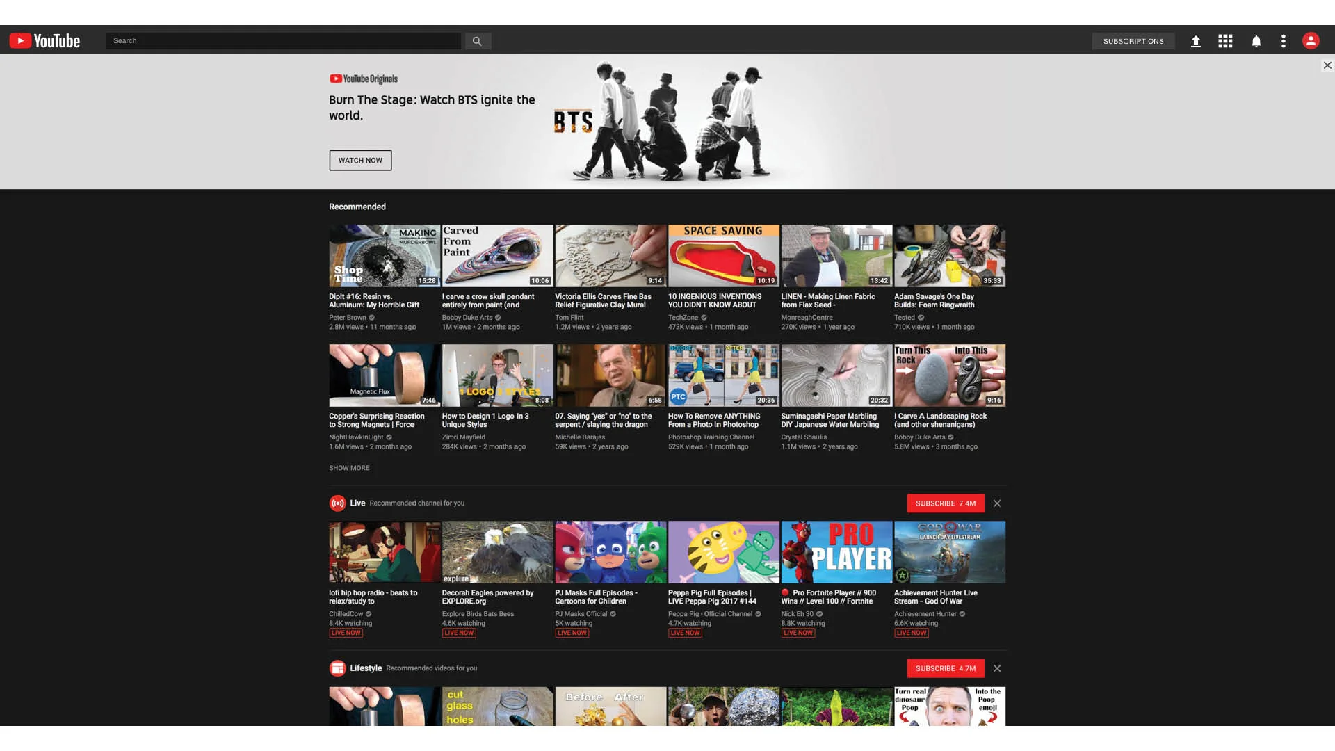The image size is (1335, 751).
Task: Click the magnifier search button
Action: point(477,41)
